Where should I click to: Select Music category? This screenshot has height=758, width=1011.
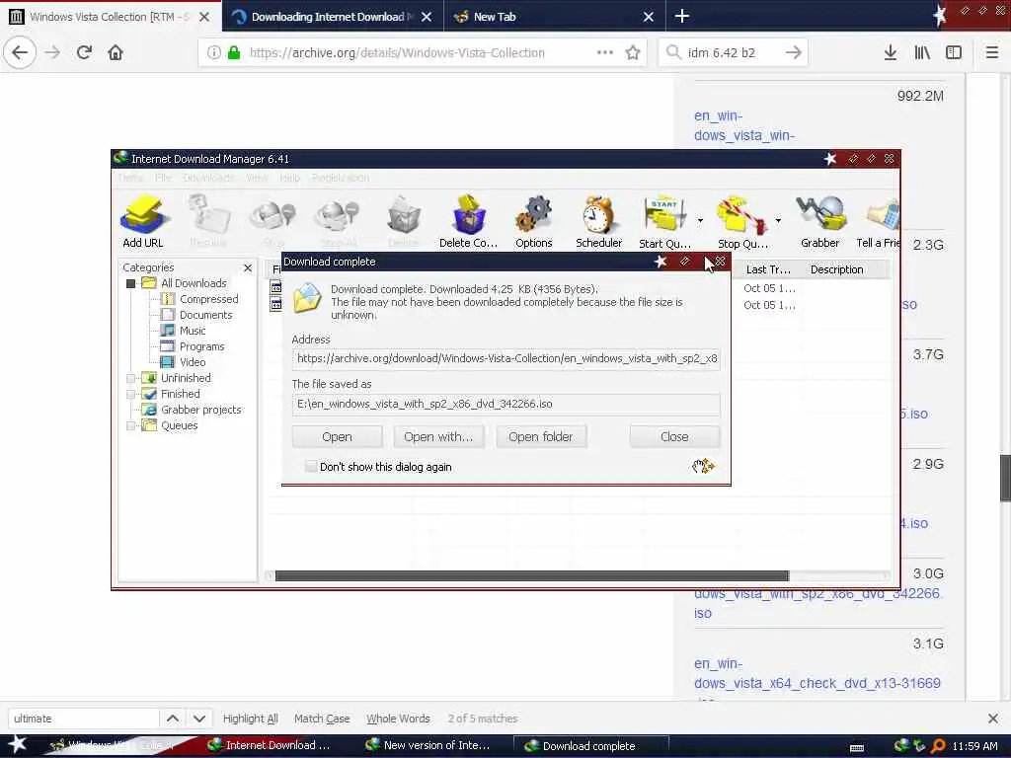tap(193, 331)
